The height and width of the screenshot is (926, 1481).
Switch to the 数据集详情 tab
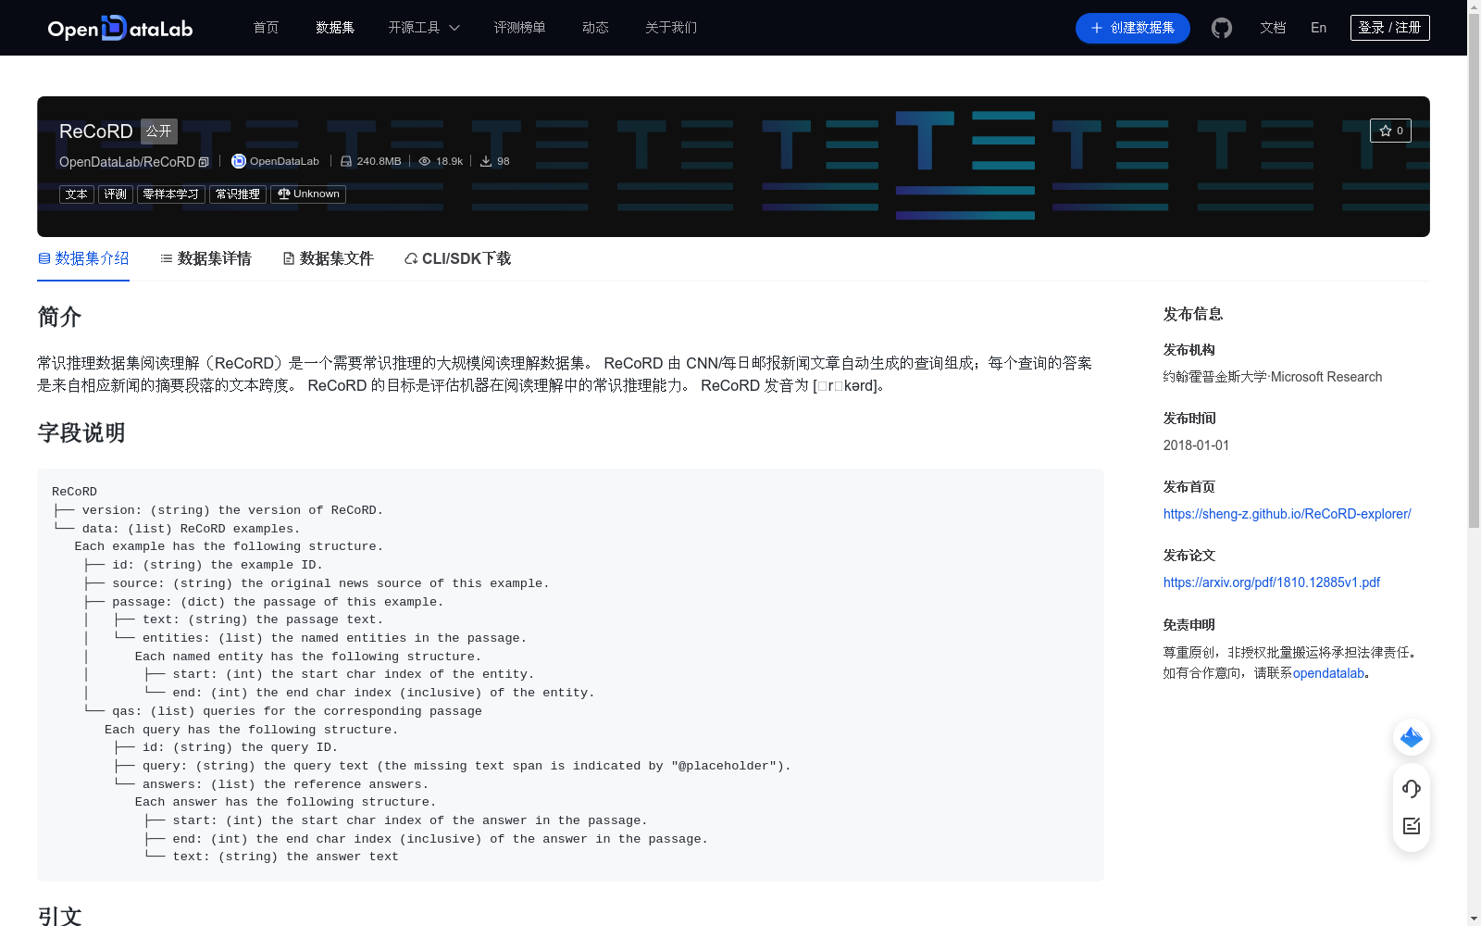pyautogui.click(x=205, y=258)
